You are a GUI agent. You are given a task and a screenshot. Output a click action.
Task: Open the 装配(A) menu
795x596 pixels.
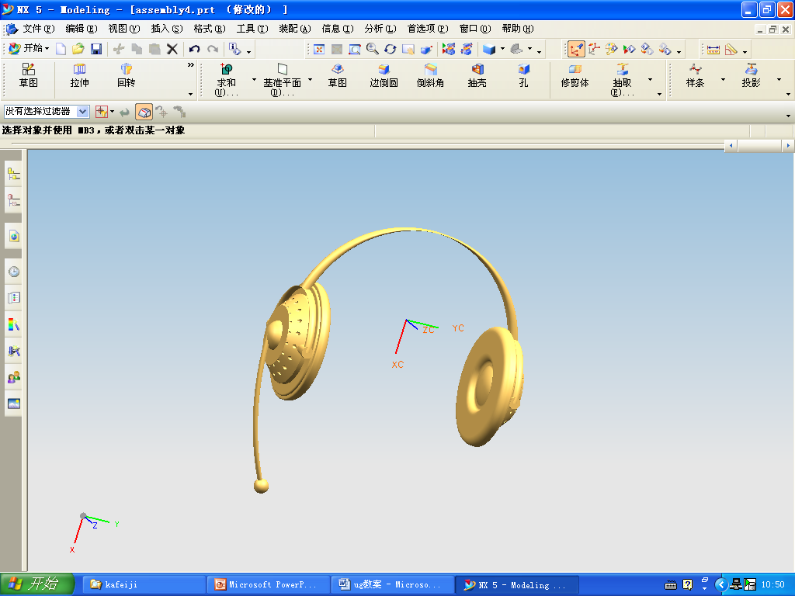pyautogui.click(x=294, y=29)
